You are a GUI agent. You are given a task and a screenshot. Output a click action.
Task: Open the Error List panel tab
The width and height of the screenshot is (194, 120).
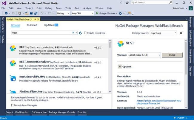tap(82, 112)
